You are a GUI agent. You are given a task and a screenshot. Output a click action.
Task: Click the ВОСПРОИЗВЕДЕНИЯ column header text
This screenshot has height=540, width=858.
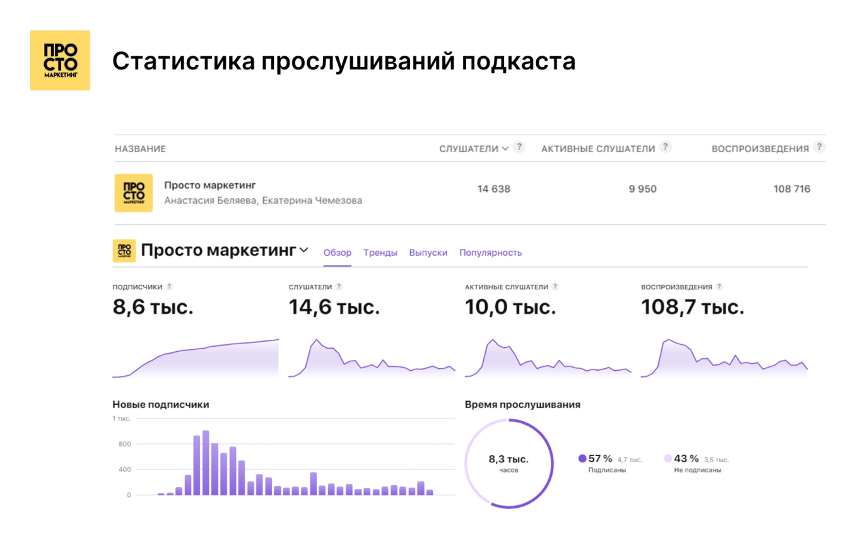coord(760,149)
